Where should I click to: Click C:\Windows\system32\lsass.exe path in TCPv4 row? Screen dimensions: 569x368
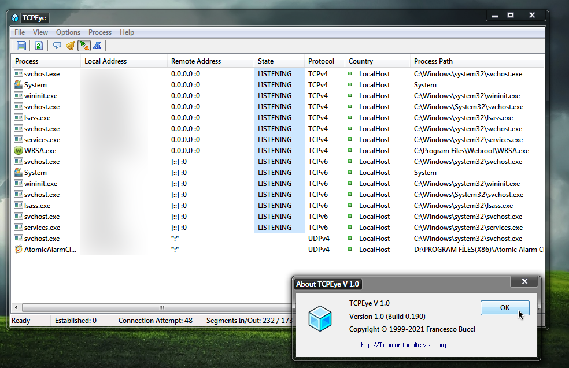point(463,118)
